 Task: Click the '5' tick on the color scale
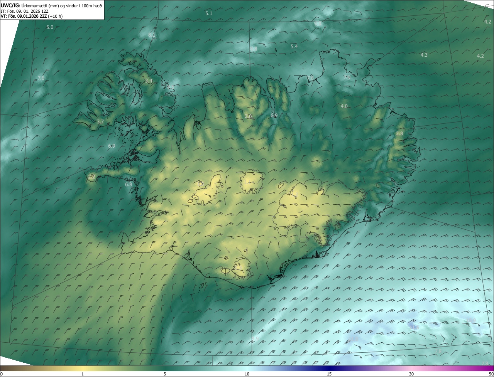click(x=165, y=374)
